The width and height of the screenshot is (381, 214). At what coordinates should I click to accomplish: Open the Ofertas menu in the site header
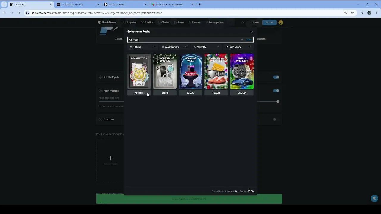pyautogui.click(x=164, y=22)
